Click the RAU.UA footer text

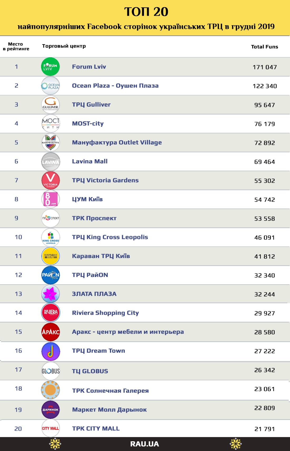click(x=144, y=444)
